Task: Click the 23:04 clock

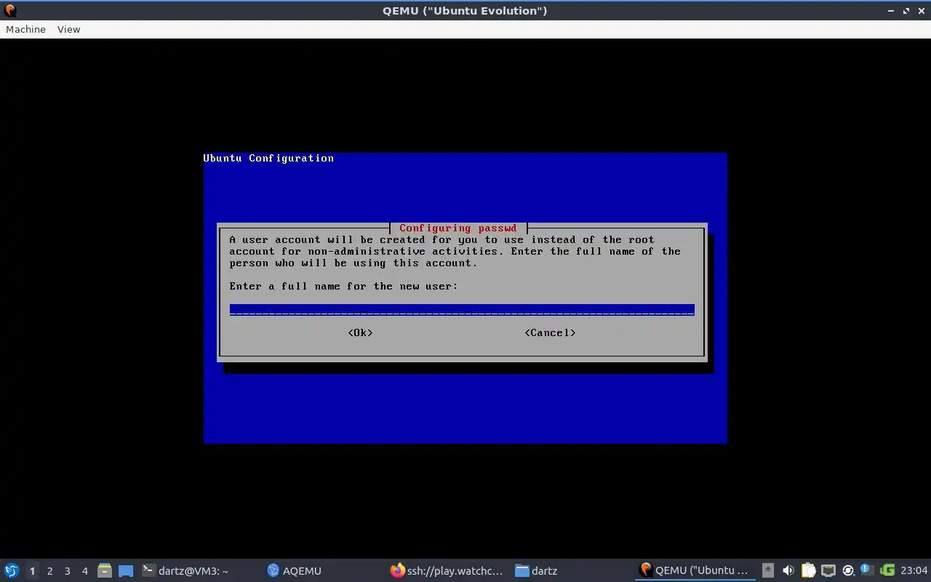Action: [914, 570]
